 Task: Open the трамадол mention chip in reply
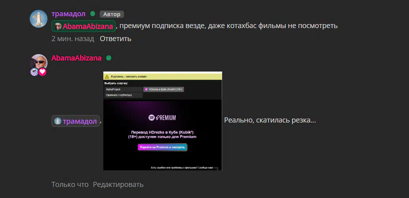pos(76,121)
